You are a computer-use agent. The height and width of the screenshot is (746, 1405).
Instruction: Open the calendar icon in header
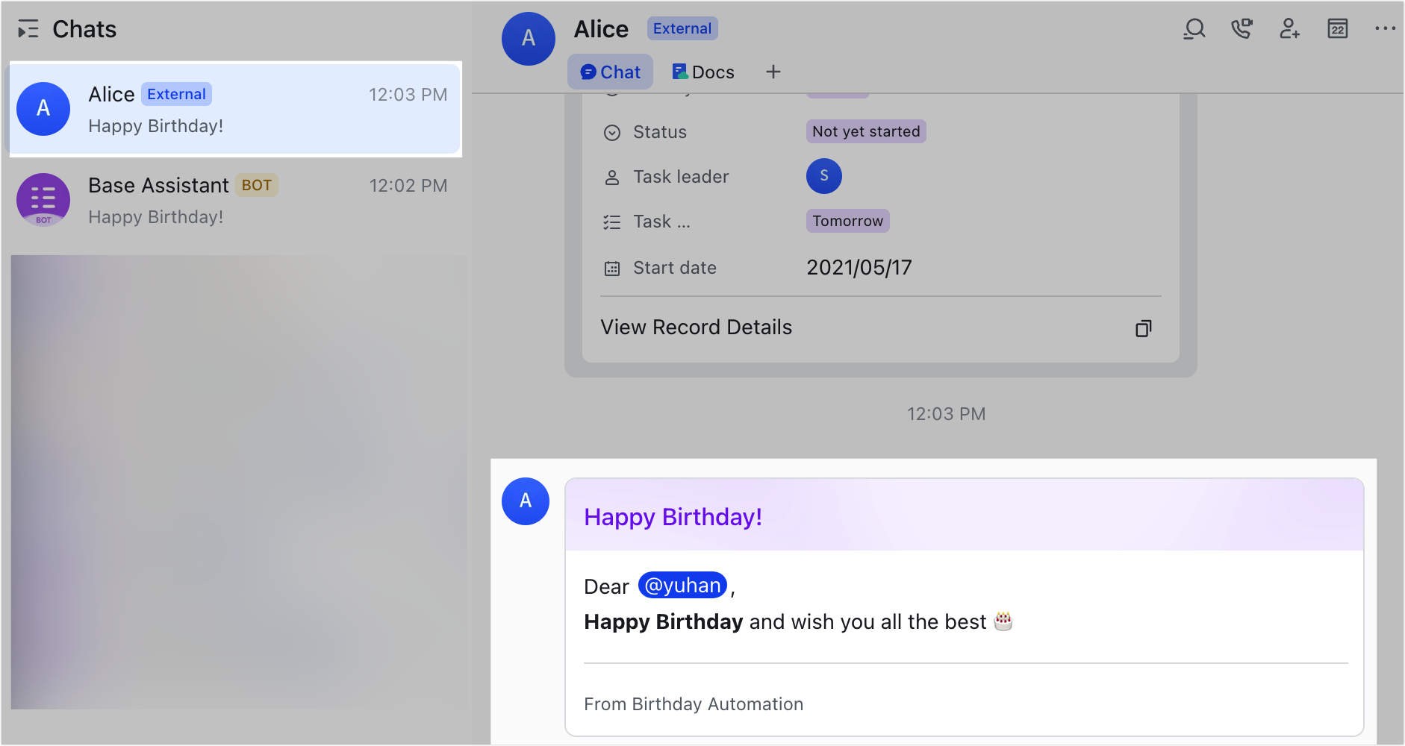1337,29
